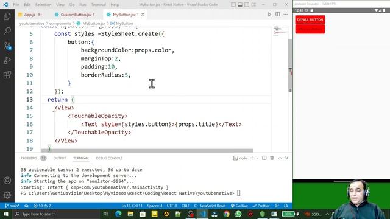Open the Search view in activity bar
This screenshot has height=219, width=390.
pos(7,31)
